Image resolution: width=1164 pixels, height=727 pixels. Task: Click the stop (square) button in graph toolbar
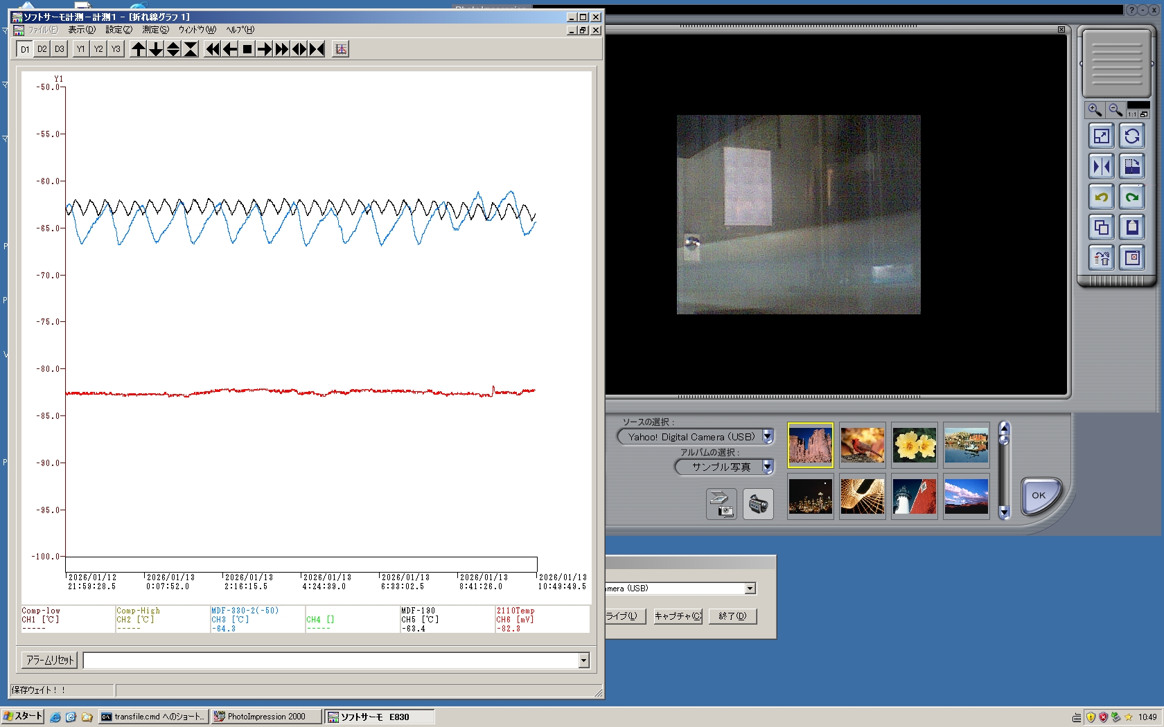pos(247,49)
